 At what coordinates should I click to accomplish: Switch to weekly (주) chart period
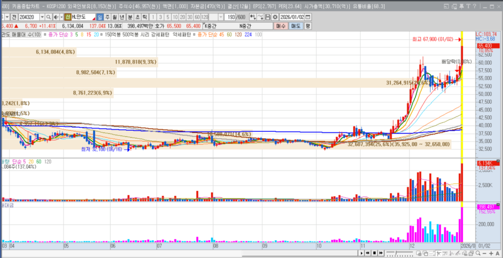[x=107, y=17]
